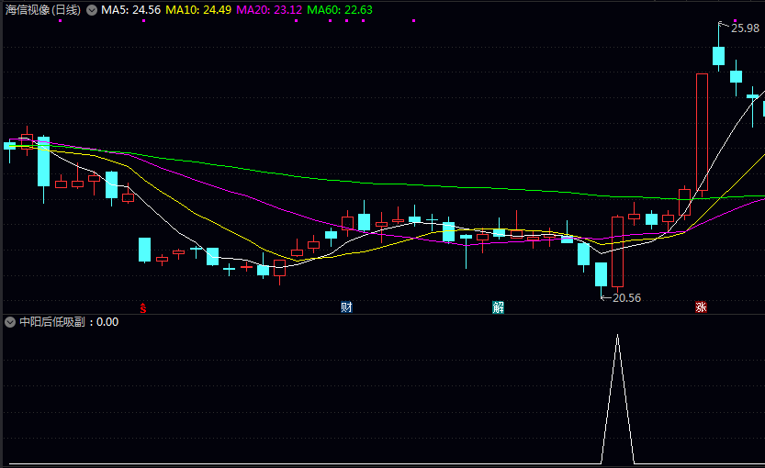The height and width of the screenshot is (468, 765).
Task: Expand the 中阳后低吸副 indicator dropdown arrow
Action: point(10,322)
